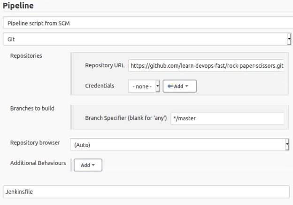Open the 'Pipeline script from SCM' definition dropdown
The height and width of the screenshot is (205, 293).
146,23
